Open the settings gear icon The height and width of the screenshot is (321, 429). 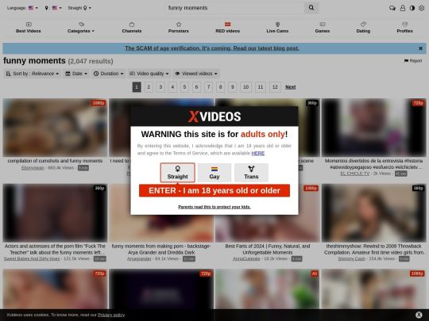pos(421,8)
